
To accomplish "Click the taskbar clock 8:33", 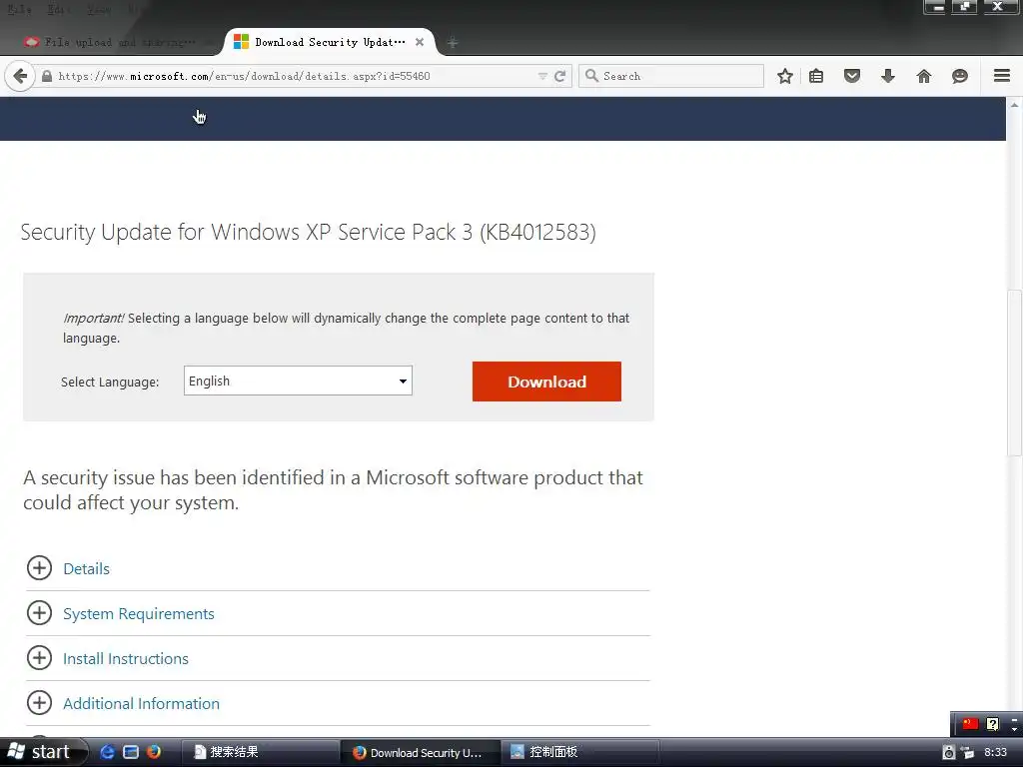I will (x=996, y=752).
